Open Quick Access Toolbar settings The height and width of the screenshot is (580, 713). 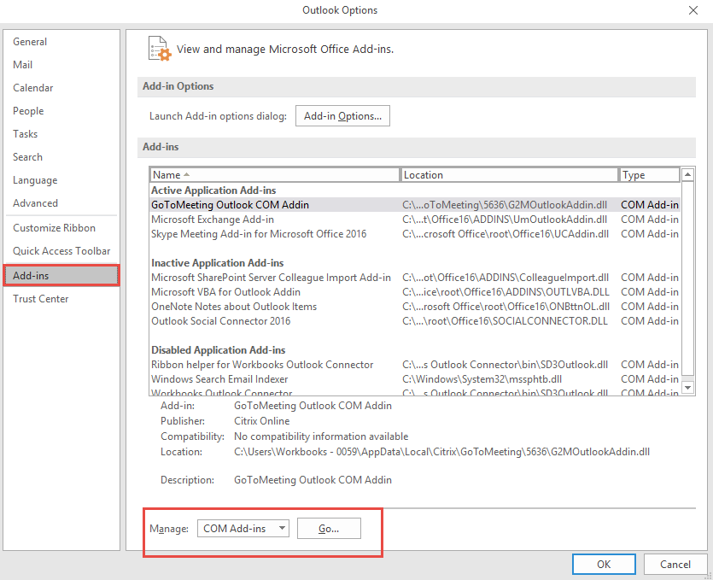pos(61,251)
